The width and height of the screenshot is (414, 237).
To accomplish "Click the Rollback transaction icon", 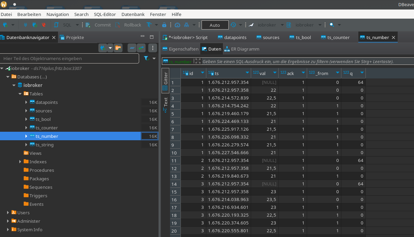I will 118,25.
